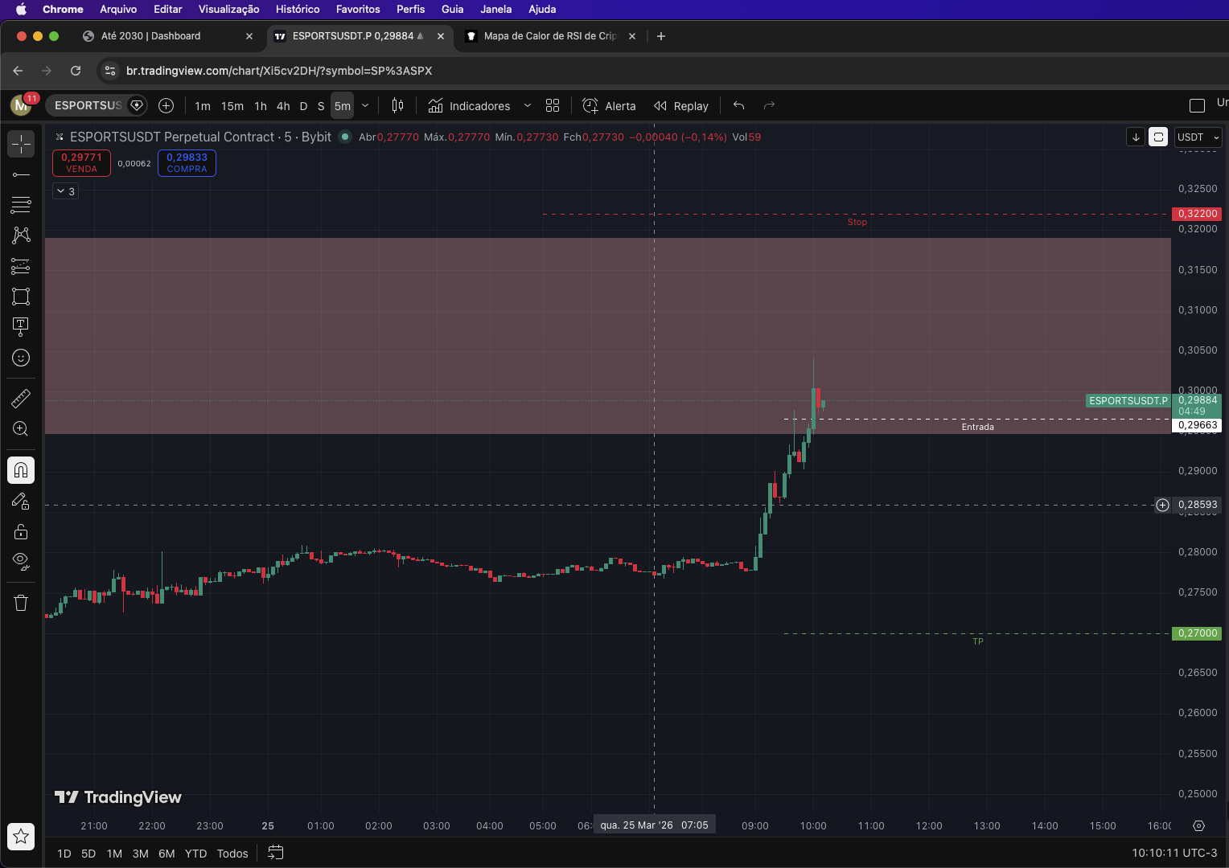Open the favorites star panel
The width and height of the screenshot is (1229, 868).
[x=21, y=837]
